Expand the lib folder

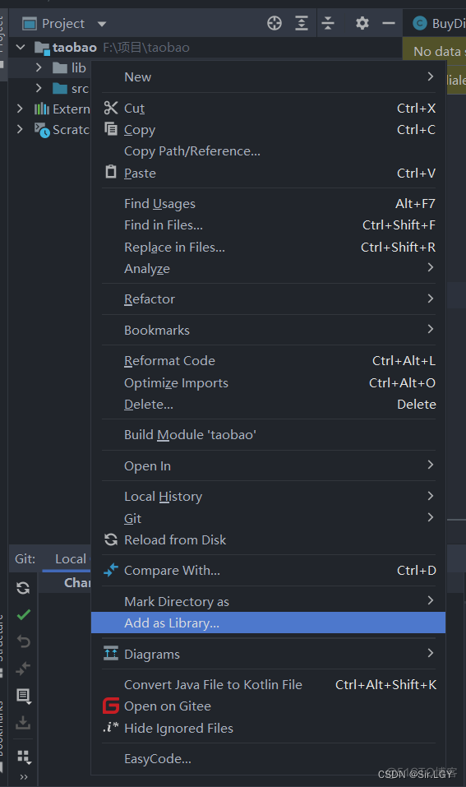(x=39, y=67)
